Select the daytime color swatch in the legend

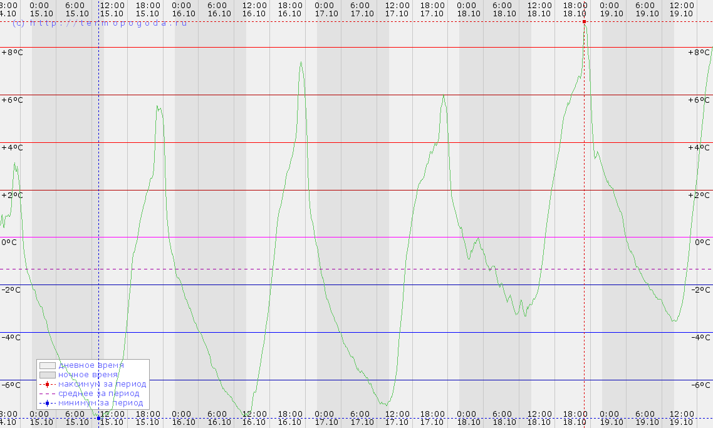47,365
